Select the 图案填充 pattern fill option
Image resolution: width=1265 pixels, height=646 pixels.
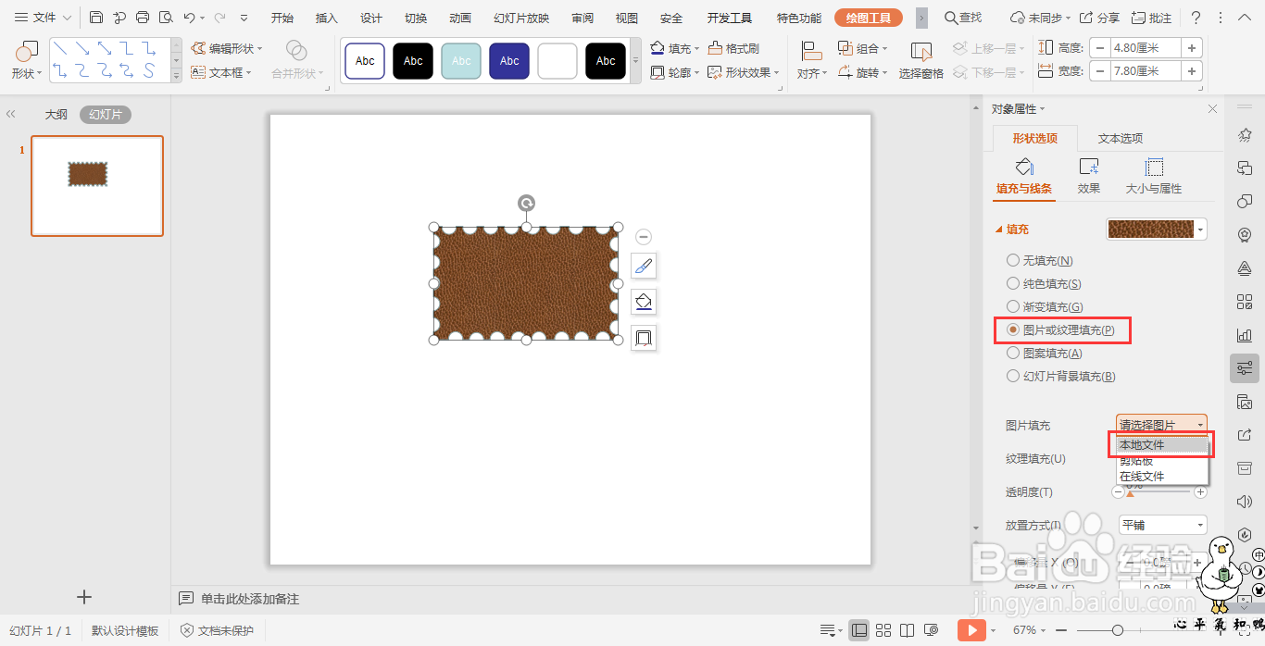[x=1045, y=353]
